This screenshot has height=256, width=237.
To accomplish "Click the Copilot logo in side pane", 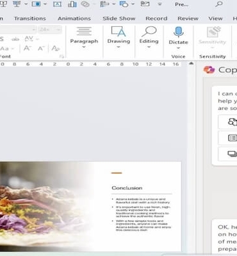I will pos(209,70).
